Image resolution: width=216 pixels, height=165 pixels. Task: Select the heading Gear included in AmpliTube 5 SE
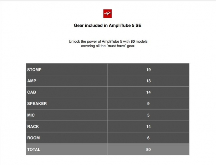point(107,25)
